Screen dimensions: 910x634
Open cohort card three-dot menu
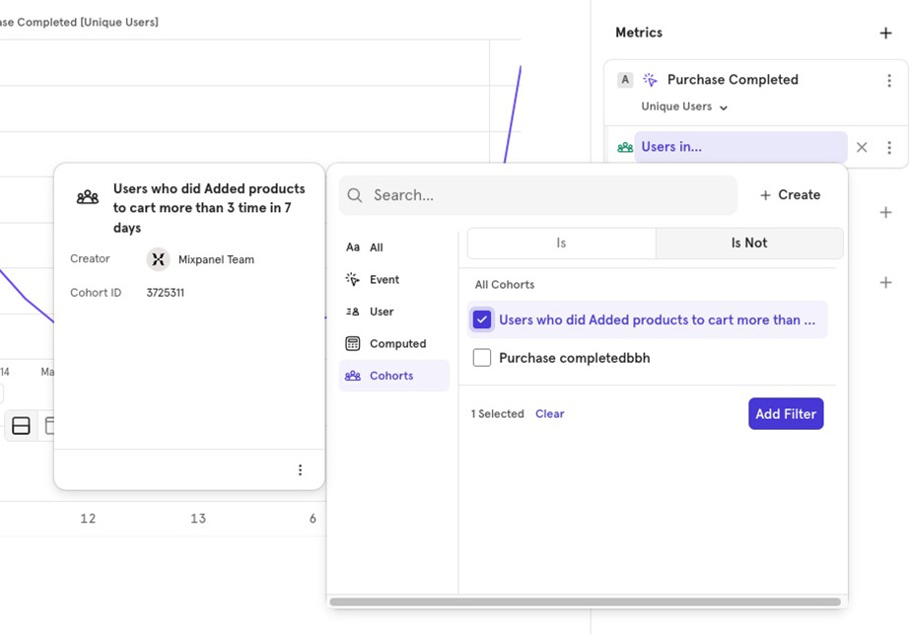[x=300, y=469]
